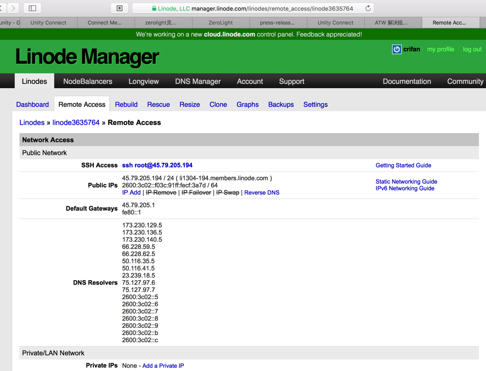The height and width of the screenshot is (371, 486).
Task: Switch to the second Unity Connect tab
Action: [x=335, y=22]
